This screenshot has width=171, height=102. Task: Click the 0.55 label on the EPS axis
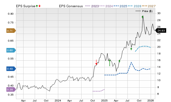click(11, 59)
